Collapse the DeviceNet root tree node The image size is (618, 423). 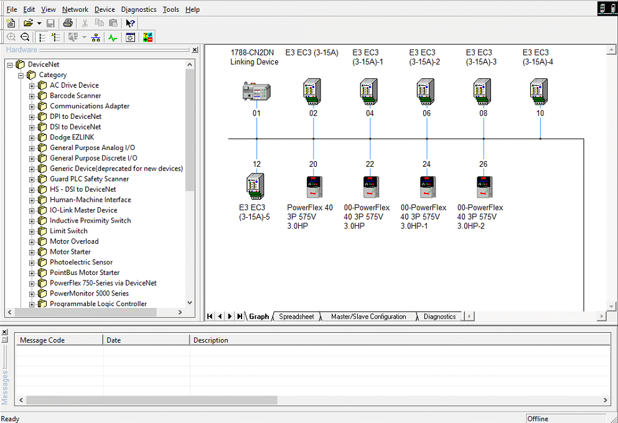(10, 65)
